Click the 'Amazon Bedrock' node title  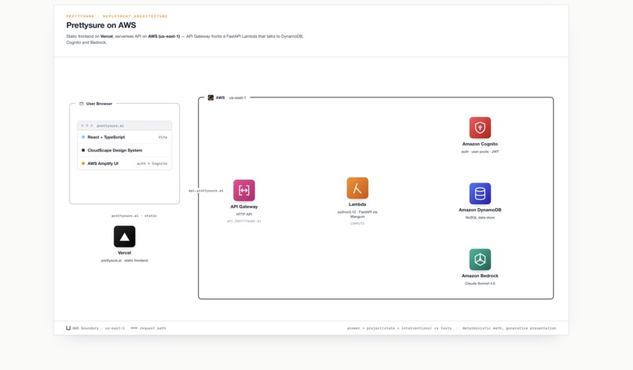click(x=480, y=276)
